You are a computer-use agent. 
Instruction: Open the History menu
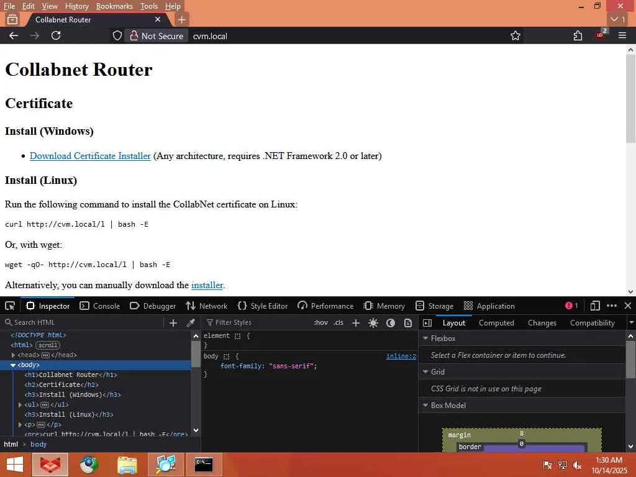coord(76,6)
